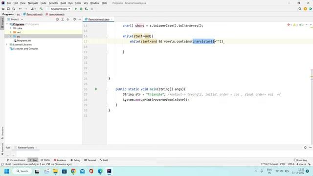Show hidden system tray icons chevron
The image size is (313, 176).
(256, 171)
